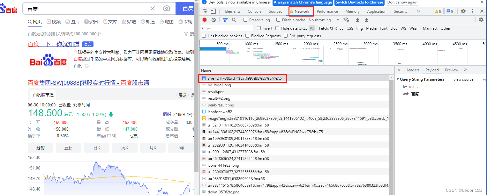Select the bd_logo1.png request row

coord(294,85)
